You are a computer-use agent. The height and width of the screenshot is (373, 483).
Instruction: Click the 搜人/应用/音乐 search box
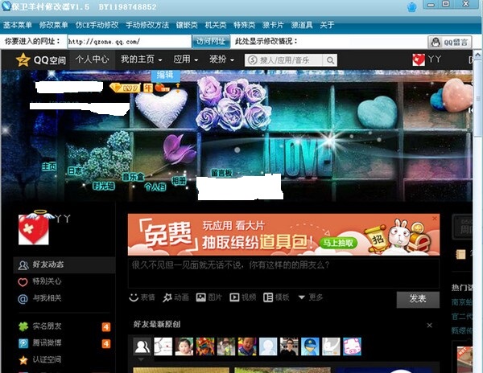pyautogui.click(x=284, y=60)
